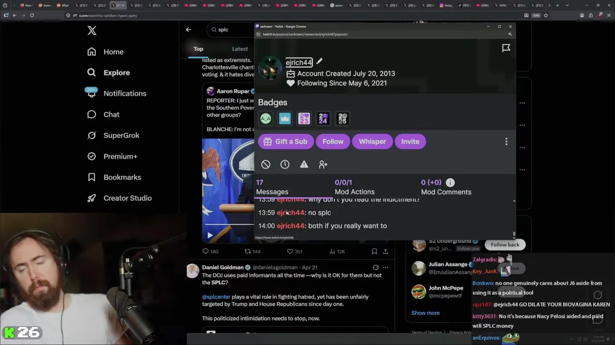The image size is (615, 345).
Task: Click the ban user icon
Action: pyautogui.click(x=266, y=164)
